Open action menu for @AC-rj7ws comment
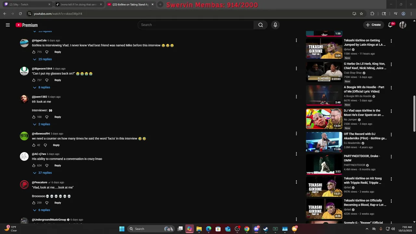 tap(296, 154)
